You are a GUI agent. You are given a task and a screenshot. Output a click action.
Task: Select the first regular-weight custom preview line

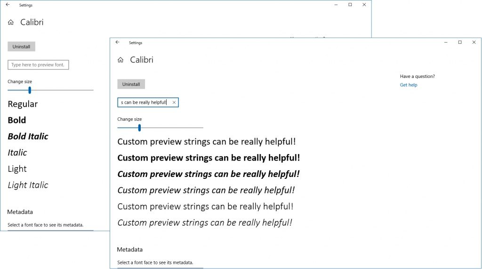point(206,142)
